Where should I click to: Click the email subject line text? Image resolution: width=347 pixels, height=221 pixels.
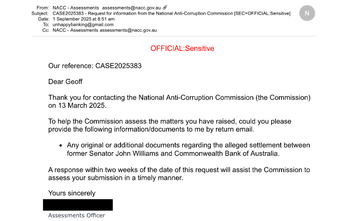[x=171, y=13]
